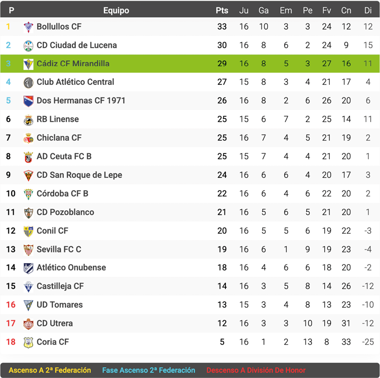Screen dimensions: 380x378
Task: Click the Pts column header
Action: pos(222,10)
